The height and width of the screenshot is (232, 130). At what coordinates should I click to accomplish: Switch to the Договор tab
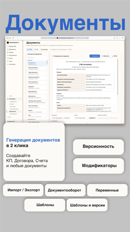pyautogui.click(x=44, y=50)
